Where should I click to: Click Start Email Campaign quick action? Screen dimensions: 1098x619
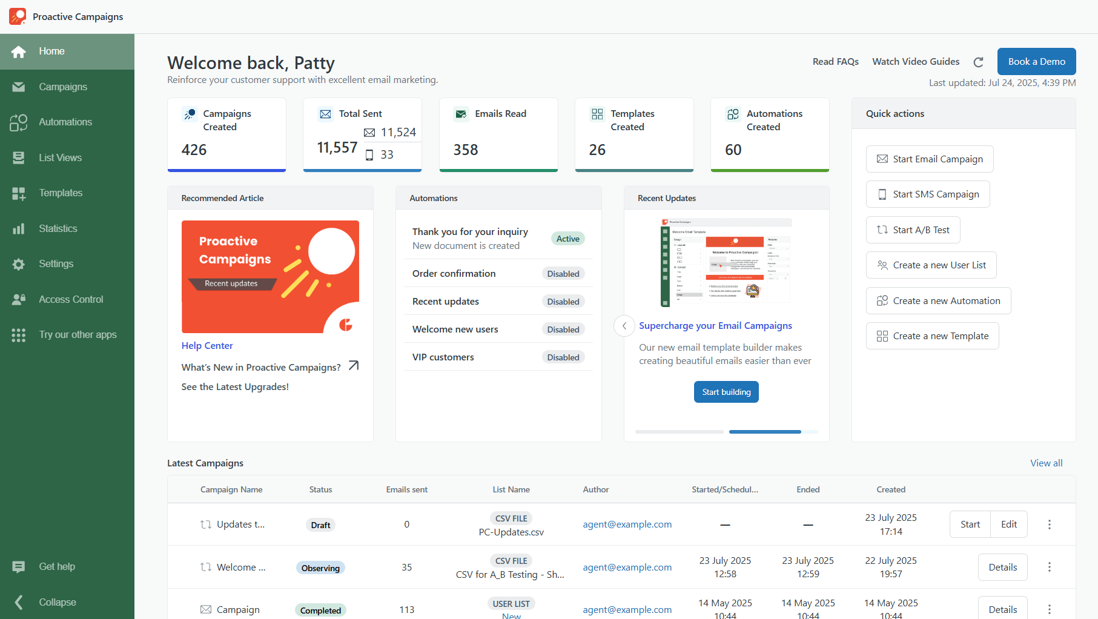(x=930, y=159)
